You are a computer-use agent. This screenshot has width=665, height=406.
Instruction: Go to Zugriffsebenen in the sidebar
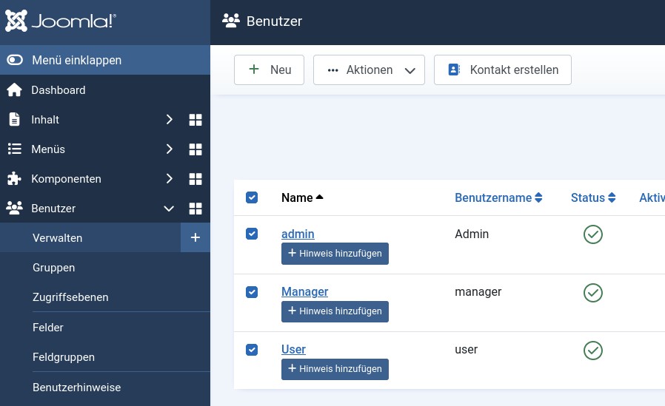pyautogui.click(x=70, y=297)
